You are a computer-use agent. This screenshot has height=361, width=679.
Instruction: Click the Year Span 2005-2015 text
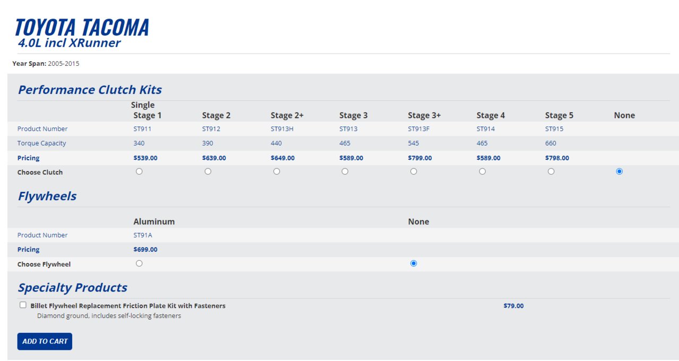[x=46, y=64]
